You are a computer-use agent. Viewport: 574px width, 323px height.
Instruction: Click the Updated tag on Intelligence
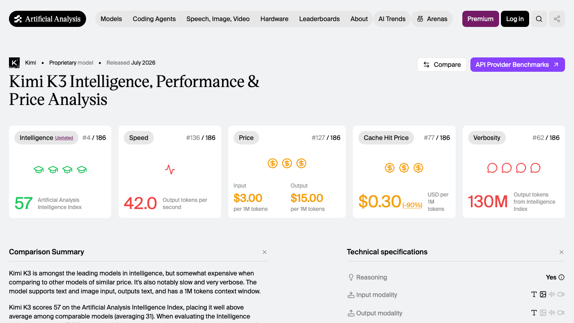tap(64, 138)
